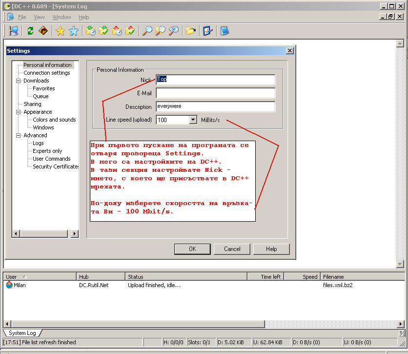Open the Window menu
The height and width of the screenshot is (354, 408).
click(61, 17)
